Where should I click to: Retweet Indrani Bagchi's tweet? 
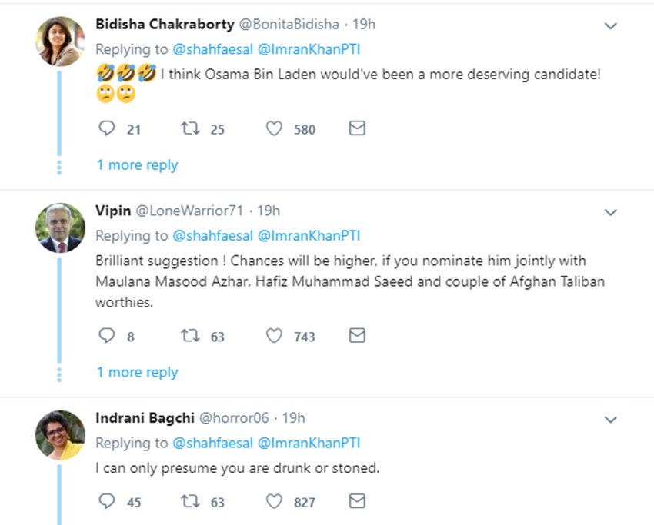pos(189,502)
